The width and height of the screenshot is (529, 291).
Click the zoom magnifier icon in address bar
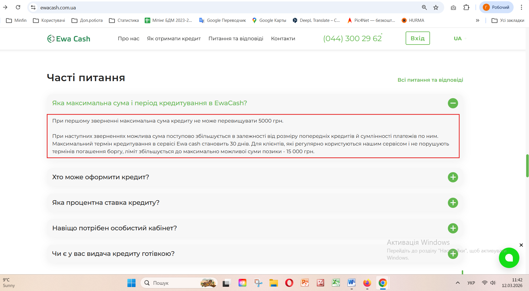point(424,7)
